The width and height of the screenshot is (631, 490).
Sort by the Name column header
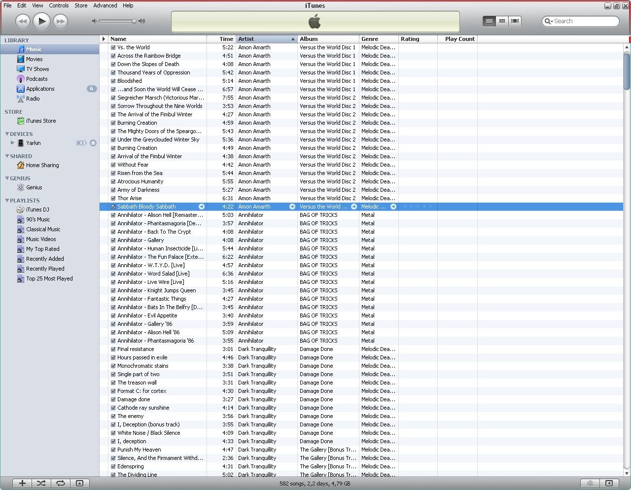pos(157,39)
